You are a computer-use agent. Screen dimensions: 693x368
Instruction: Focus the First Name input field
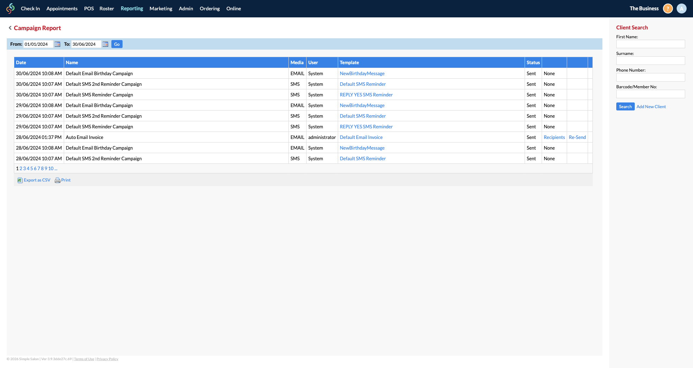click(x=650, y=44)
